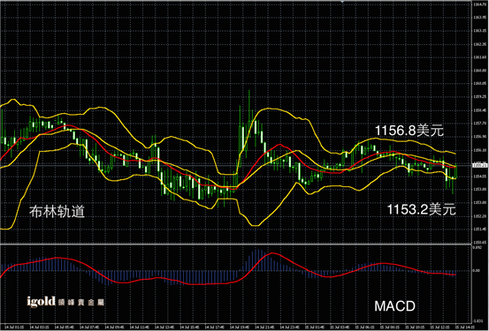489x331 pixels.
Task: Click the last candlestick on the chart
Action: (456, 171)
